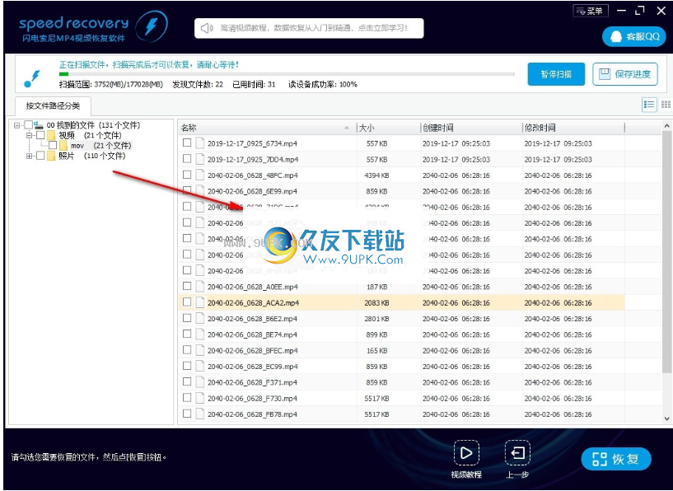Screen dimensions: 673x491
Task: Switch to thumbnail grid view icon
Action: pyautogui.click(x=666, y=105)
